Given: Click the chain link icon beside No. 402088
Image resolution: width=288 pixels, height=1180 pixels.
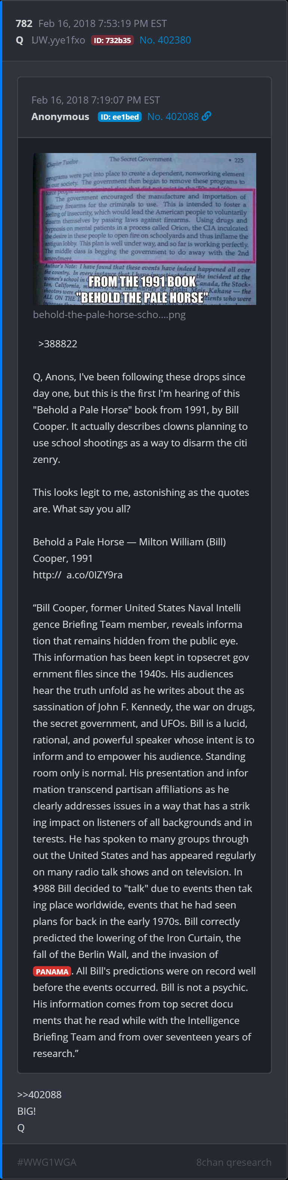Looking at the screenshot, I should 206,116.
